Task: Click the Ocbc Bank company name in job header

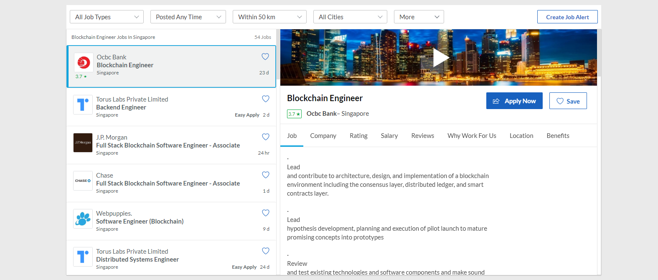Action: [x=322, y=113]
